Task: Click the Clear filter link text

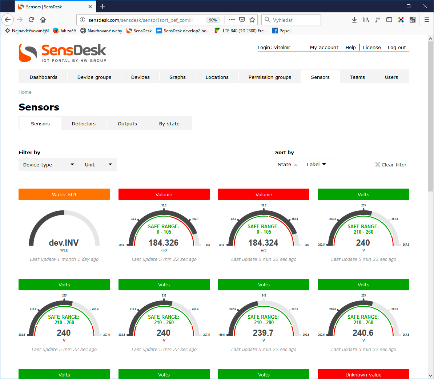Action: click(394, 165)
